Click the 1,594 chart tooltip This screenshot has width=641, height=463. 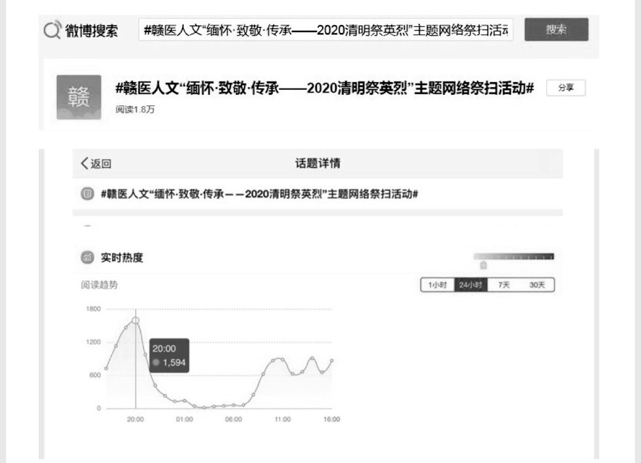click(169, 356)
